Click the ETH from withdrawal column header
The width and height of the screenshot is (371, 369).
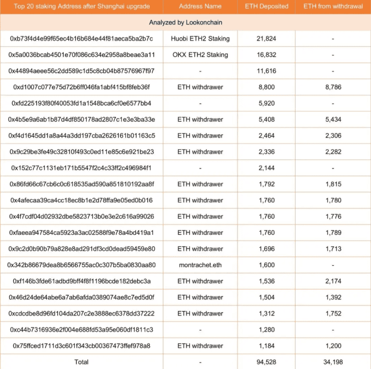point(333,6)
